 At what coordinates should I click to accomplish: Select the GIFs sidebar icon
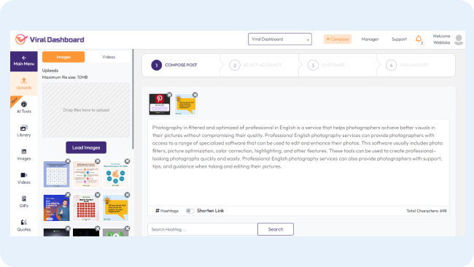[x=24, y=201]
